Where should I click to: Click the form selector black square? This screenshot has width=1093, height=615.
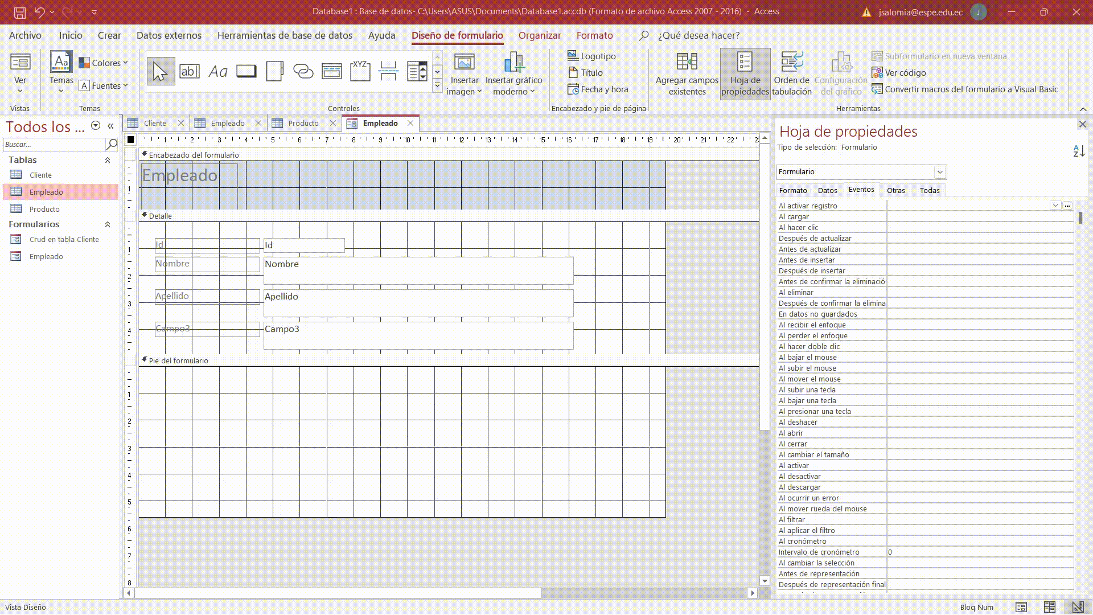pyautogui.click(x=131, y=140)
